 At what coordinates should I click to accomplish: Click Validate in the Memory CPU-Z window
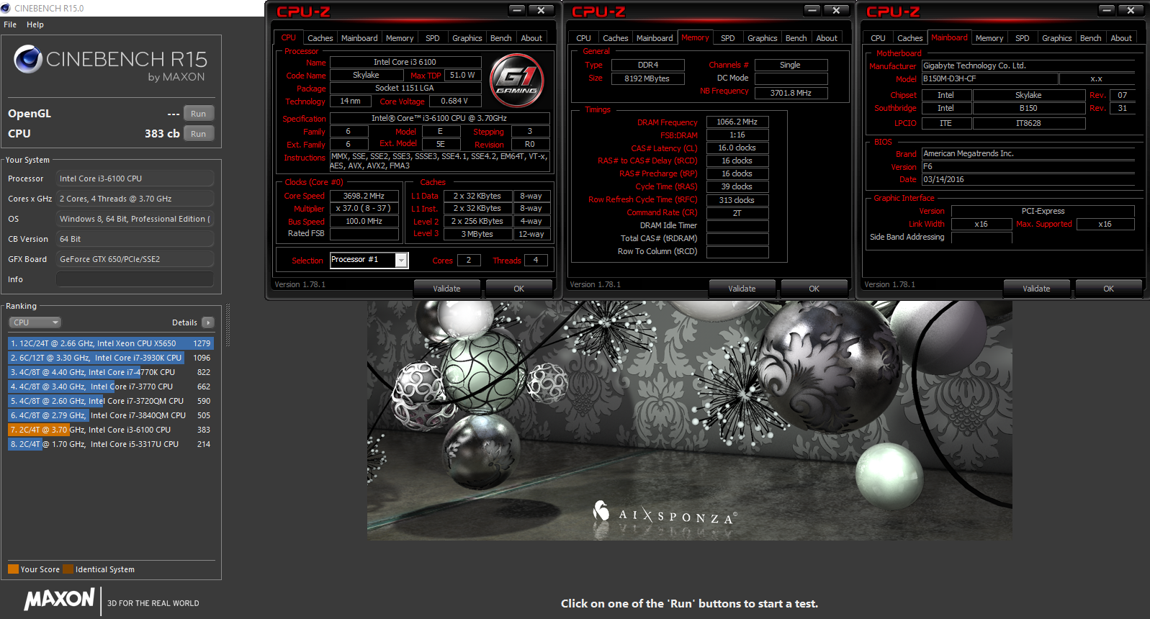tap(742, 289)
